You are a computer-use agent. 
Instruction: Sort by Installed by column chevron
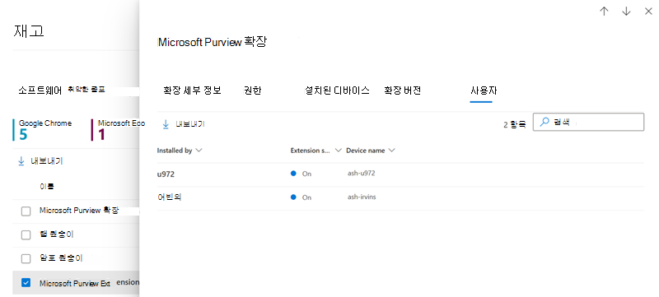[199, 151]
